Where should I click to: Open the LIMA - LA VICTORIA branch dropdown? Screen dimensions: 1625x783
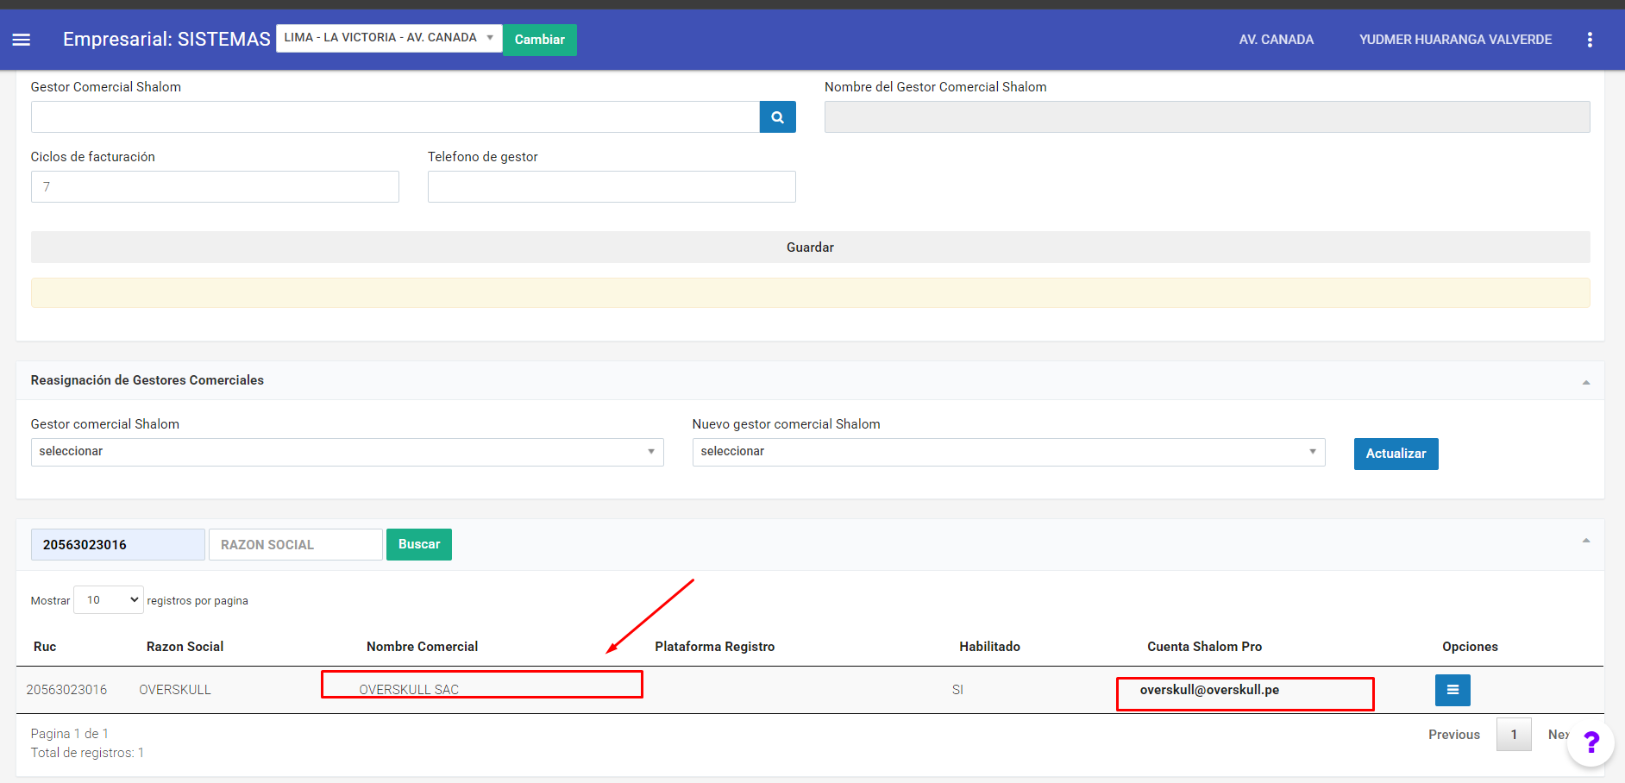tap(388, 38)
